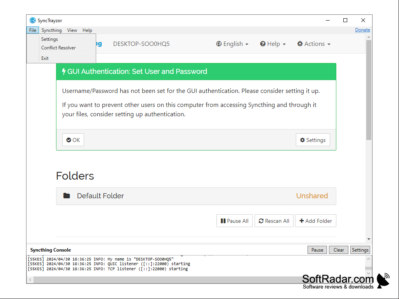Click the console vertical scroll up arrow

(368, 259)
